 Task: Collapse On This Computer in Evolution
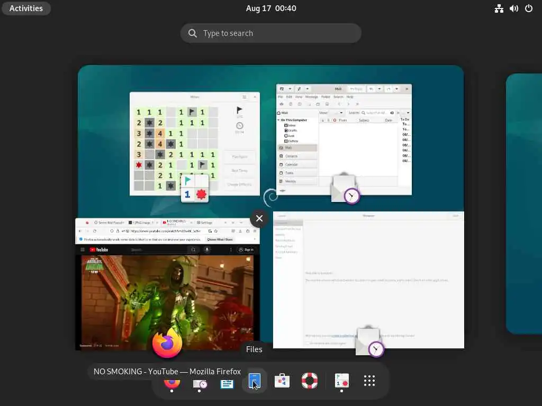(x=278, y=120)
